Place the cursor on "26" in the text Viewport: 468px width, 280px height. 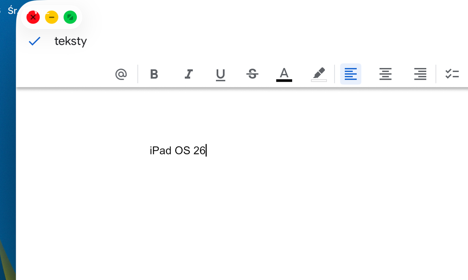(x=199, y=151)
